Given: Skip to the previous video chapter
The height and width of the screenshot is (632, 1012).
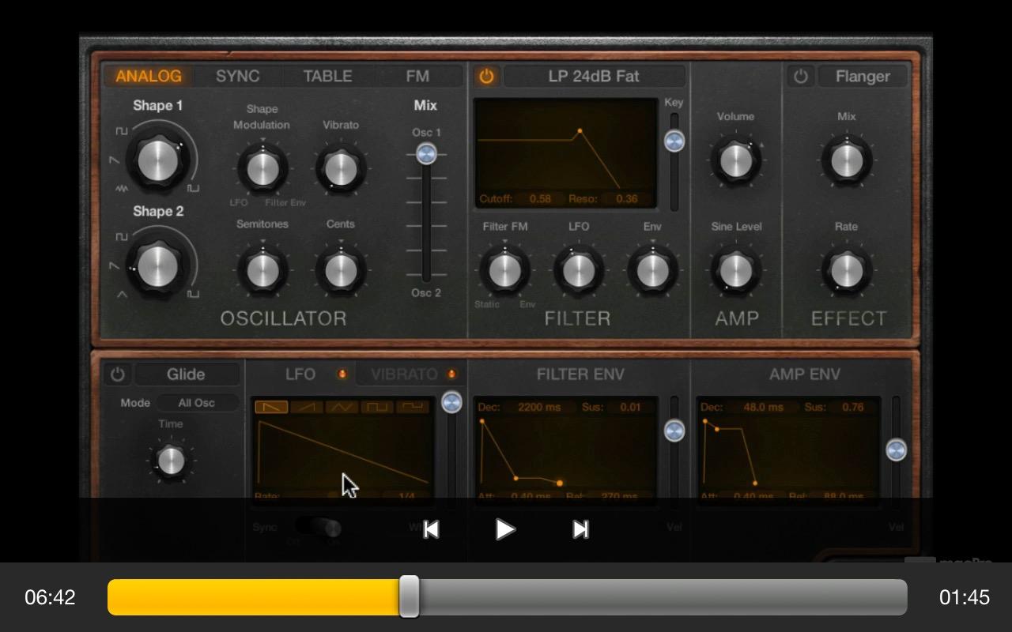Looking at the screenshot, I should [431, 529].
